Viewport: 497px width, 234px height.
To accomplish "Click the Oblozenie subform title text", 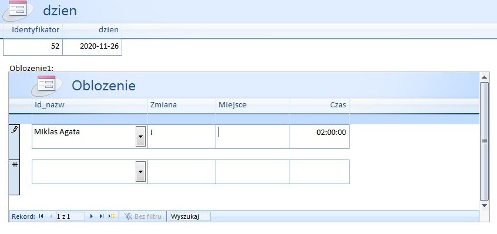I will [x=103, y=86].
